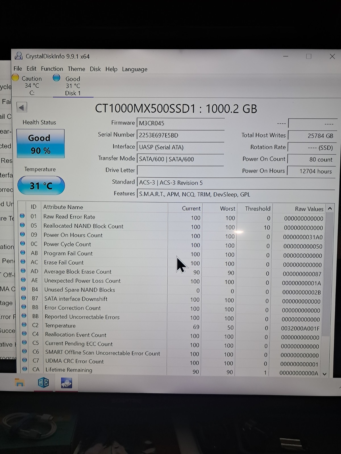The height and width of the screenshot is (454, 341).
Task: Open the Help menu
Action: (111, 69)
